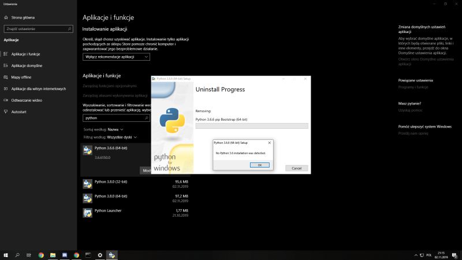Image resolution: width=462 pixels, height=260 pixels.
Task: Click the Autostart sidebar icon
Action: point(6,112)
